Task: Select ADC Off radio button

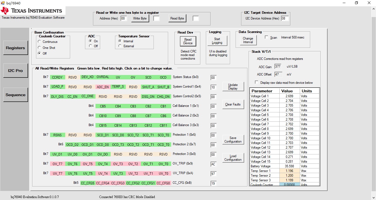Action: click(x=91, y=46)
